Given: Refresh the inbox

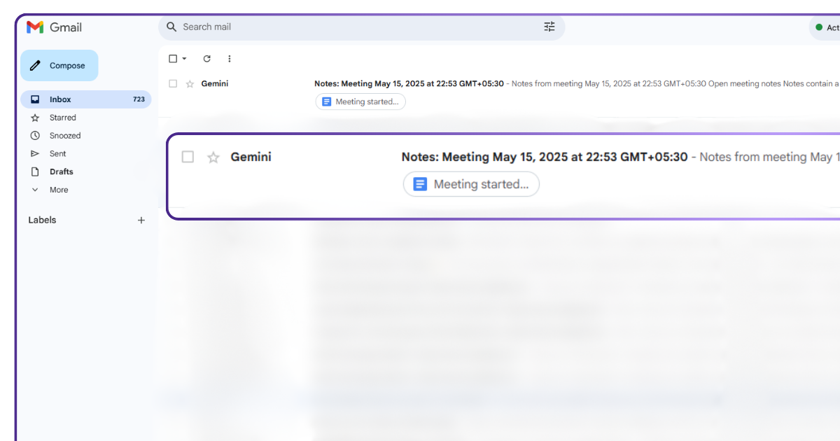Looking at the screenshot, I should pos(206,59).
